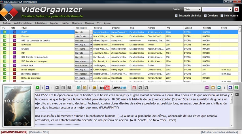Click the orange edit pencil icon
Screen dimensions: 242x134
(x=85, y=88)
